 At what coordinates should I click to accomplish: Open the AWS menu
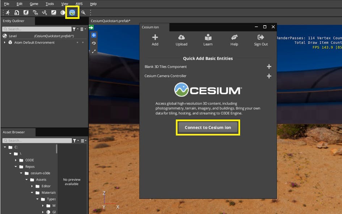coord(79,4)
